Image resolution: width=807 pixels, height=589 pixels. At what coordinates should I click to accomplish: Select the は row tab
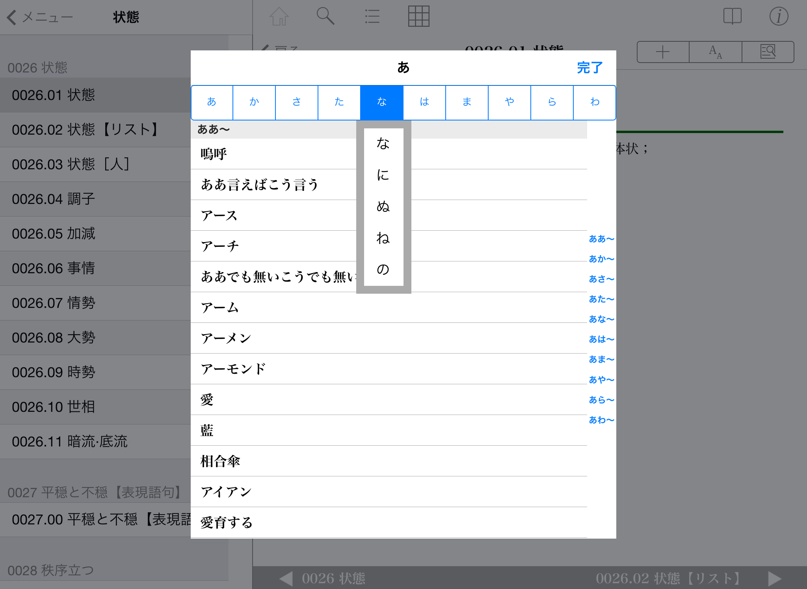tap(424, 102)
